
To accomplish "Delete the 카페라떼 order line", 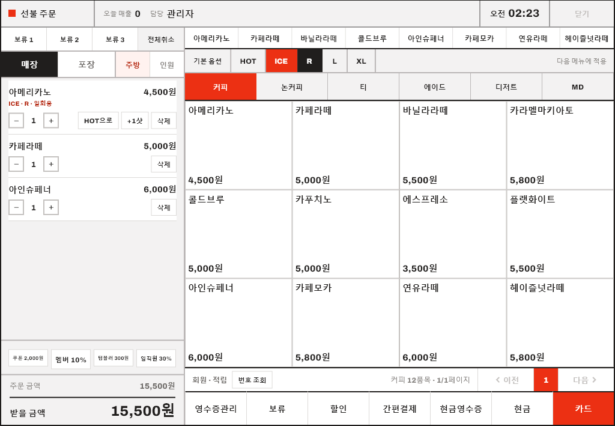I will 163,164.
